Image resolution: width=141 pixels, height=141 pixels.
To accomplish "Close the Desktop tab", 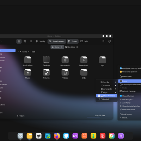I will coord(77,47).
